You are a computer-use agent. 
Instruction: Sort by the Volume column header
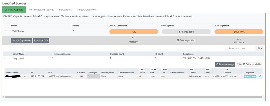(x=76, y=25)
